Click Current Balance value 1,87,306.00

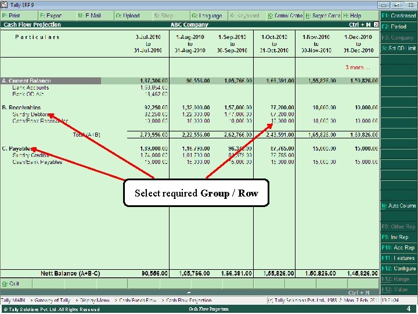pos(154,81)
